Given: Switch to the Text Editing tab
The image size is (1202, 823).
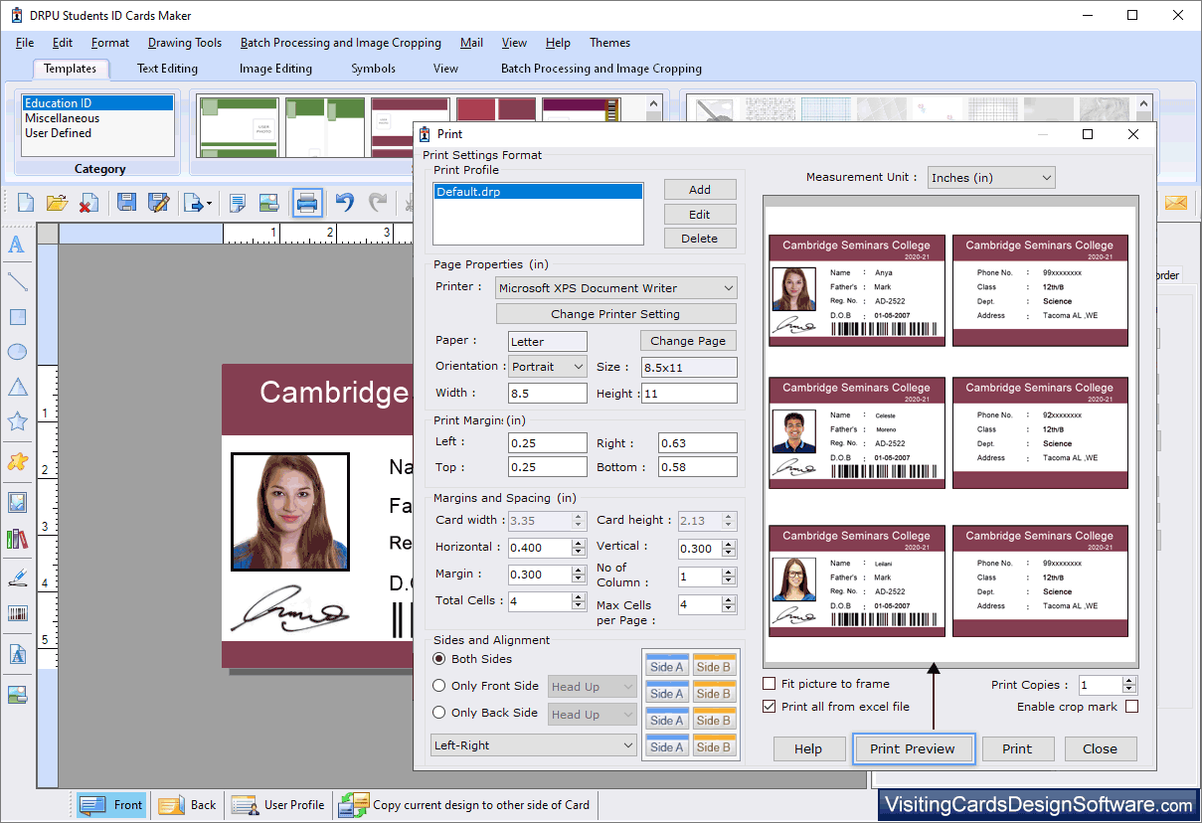Looking at the screenshot, I should pos(166,69).
